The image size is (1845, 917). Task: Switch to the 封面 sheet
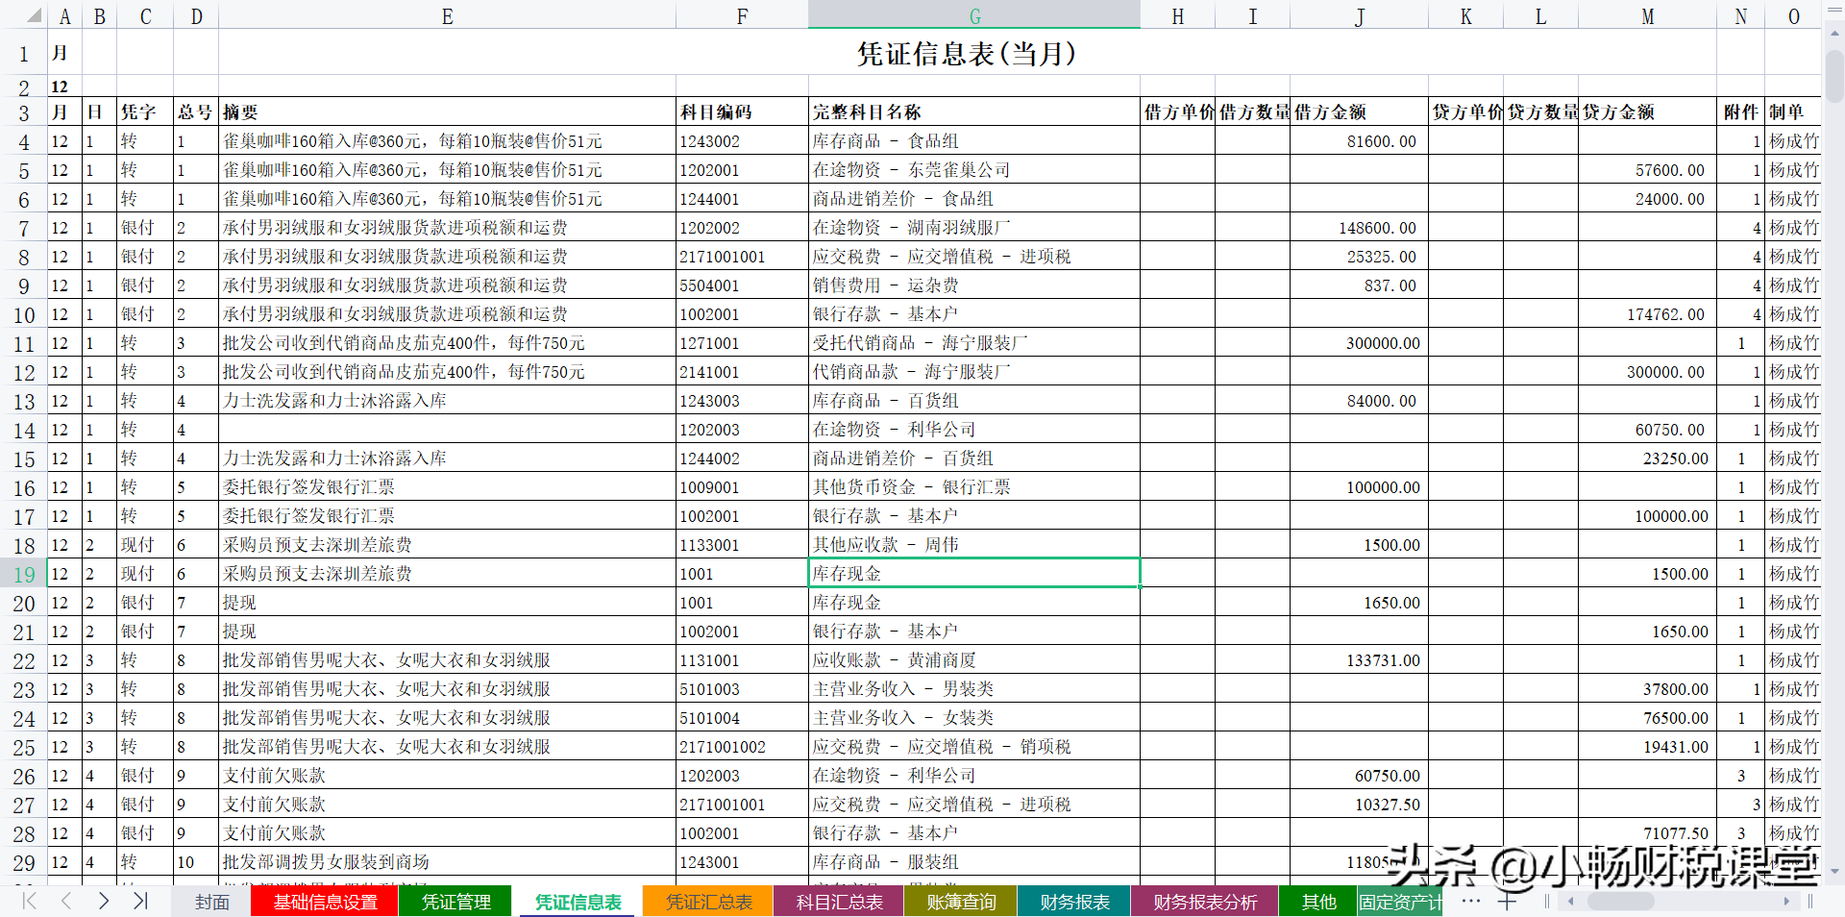(210, 902)
